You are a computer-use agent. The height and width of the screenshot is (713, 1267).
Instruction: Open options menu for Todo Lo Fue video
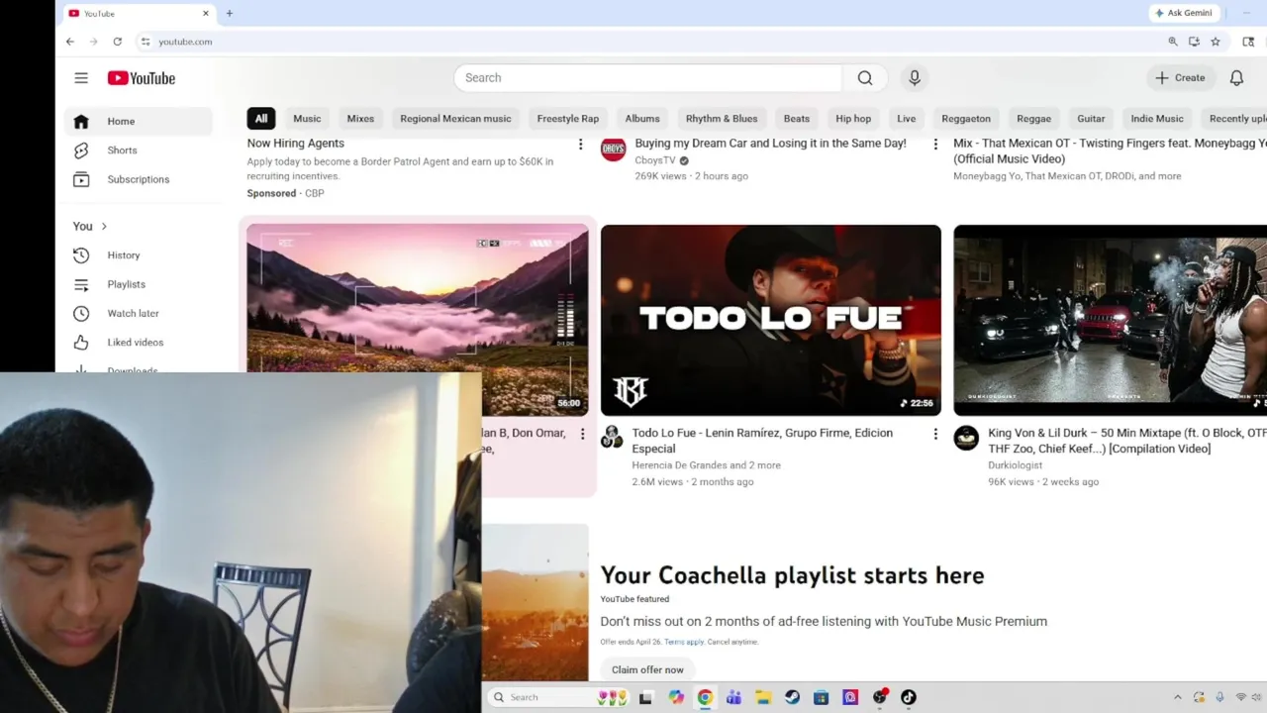pyautogui.click(x=935, y=434)
